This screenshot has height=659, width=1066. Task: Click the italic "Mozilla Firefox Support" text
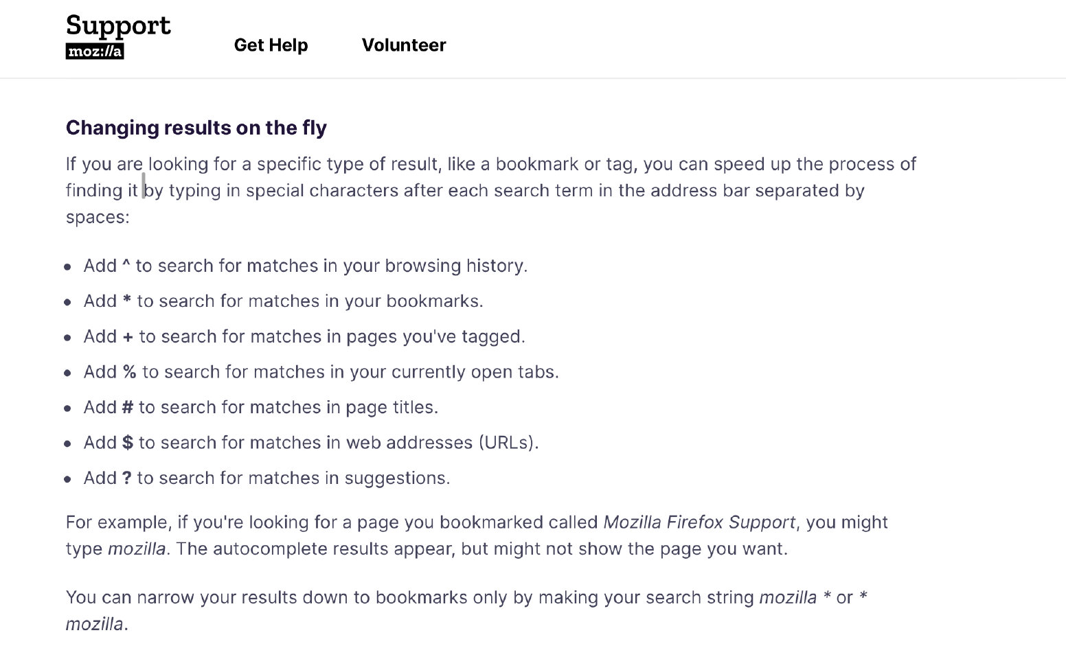(x=699, y=522)
